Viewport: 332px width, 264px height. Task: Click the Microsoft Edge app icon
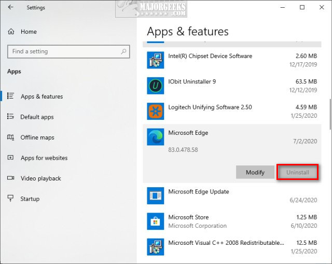tap(156, 137)
